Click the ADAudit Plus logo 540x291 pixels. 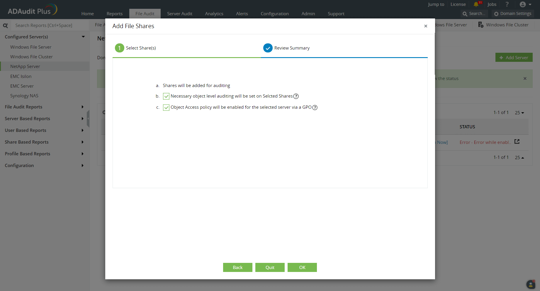[32, 10]
